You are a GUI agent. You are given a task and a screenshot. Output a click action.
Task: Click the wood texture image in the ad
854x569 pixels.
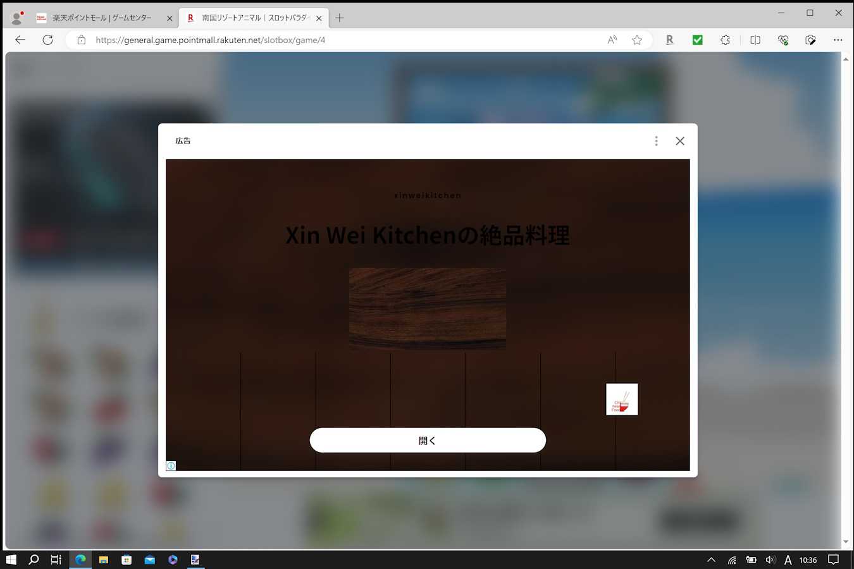click(x=428, y=309)
